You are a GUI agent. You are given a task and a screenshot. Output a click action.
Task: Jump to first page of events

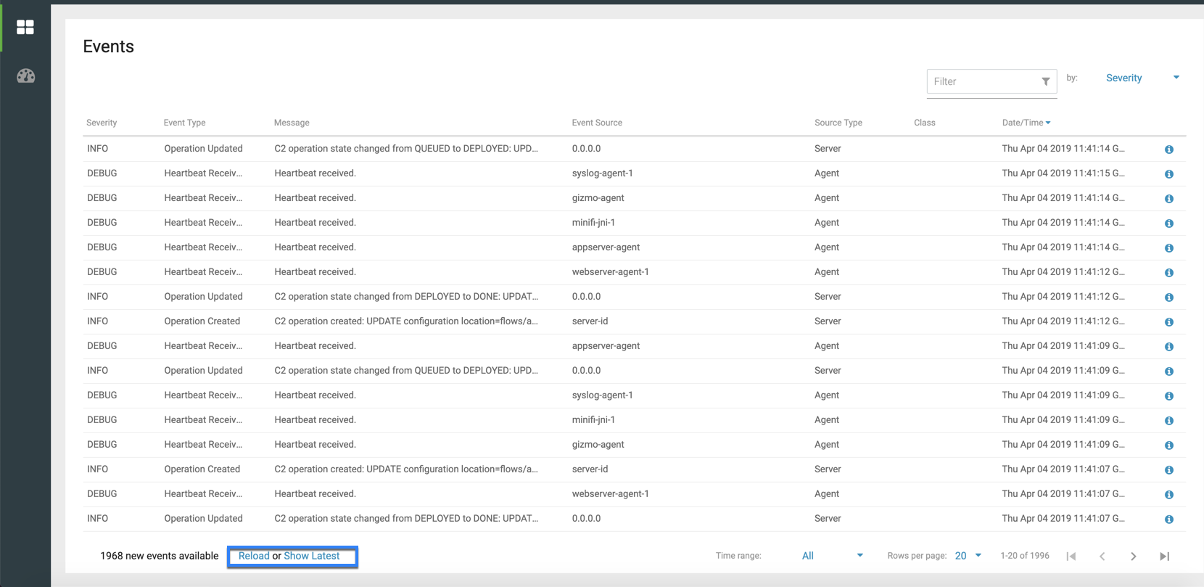[1071, 557]
